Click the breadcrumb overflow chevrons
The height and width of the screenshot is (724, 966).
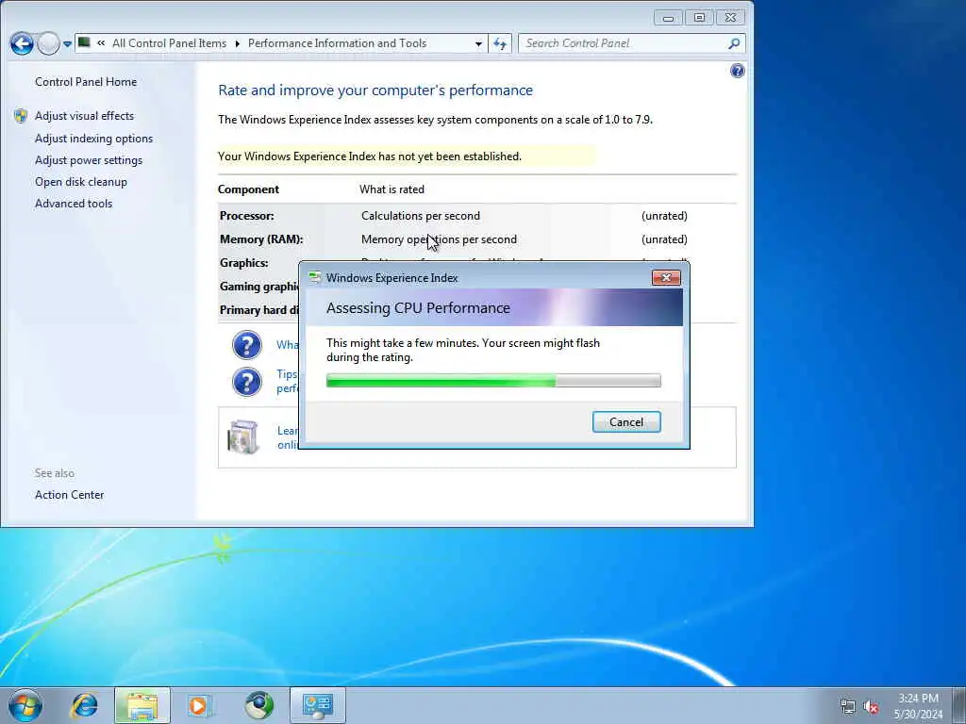pos(101,43)
